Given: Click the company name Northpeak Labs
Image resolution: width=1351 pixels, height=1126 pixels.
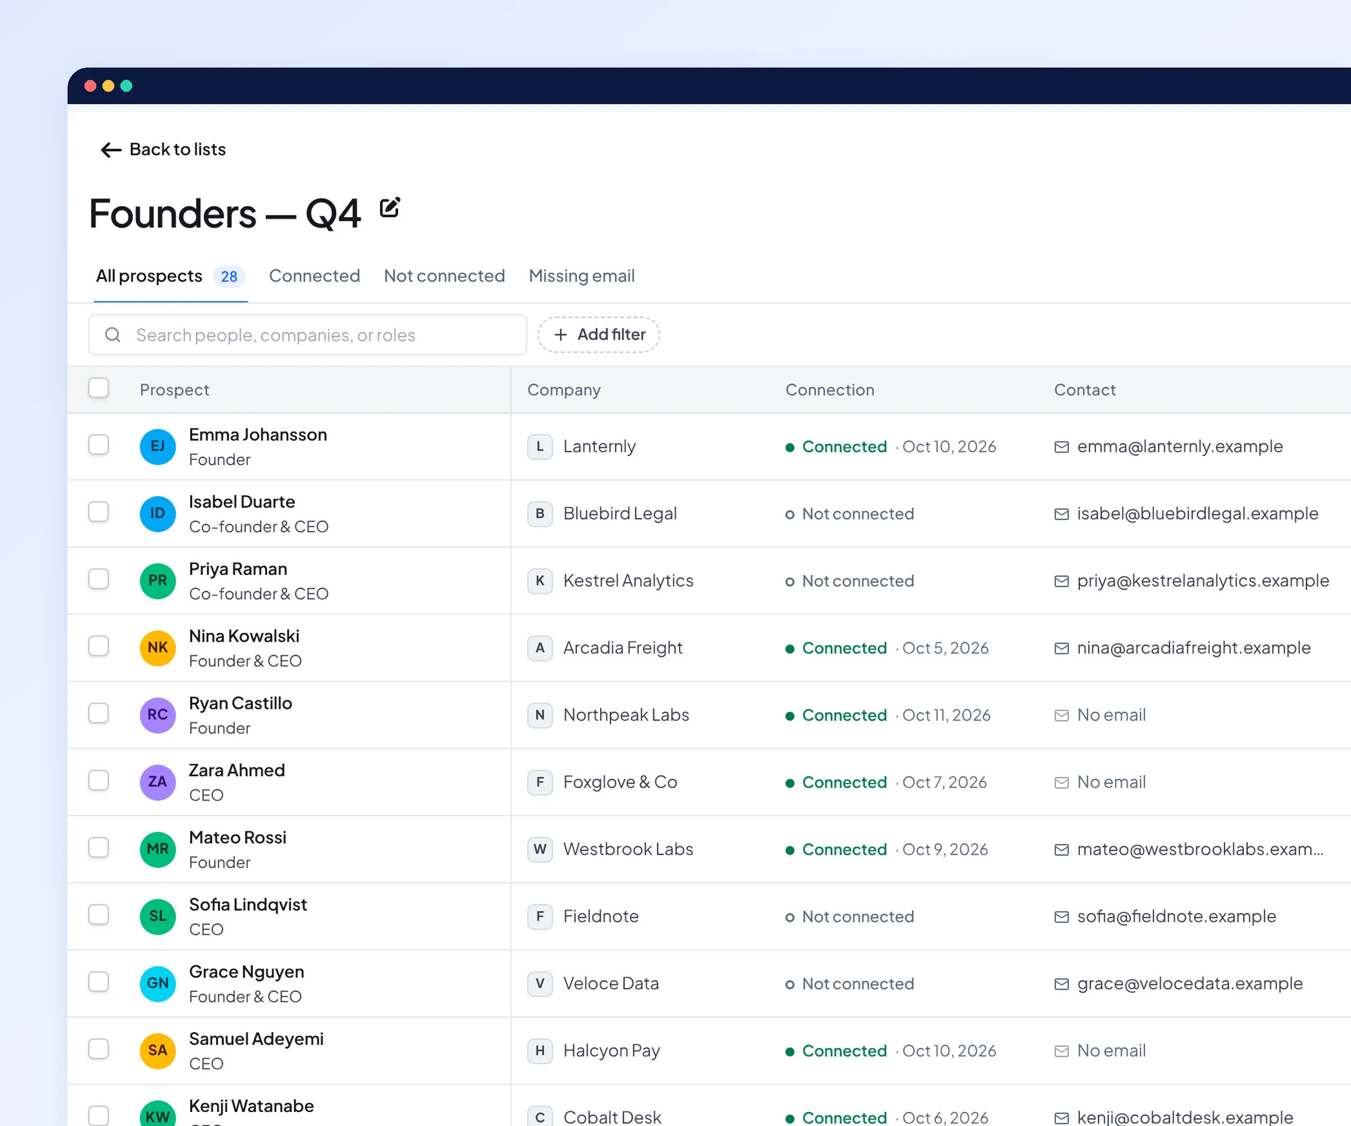Looking at the screenshot, I should coord(626,715).
